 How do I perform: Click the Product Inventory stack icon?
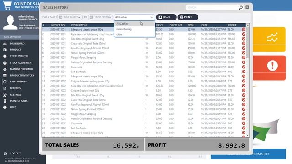click(x=5, y=76)
